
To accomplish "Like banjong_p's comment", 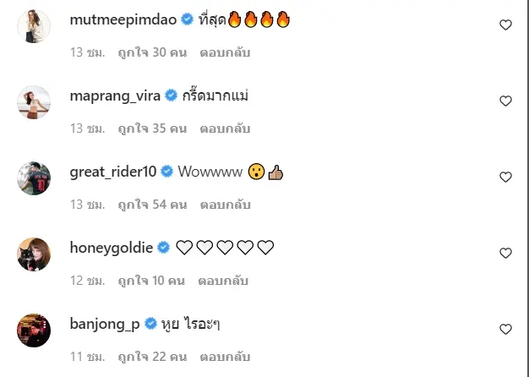I will tap(505, 330).
